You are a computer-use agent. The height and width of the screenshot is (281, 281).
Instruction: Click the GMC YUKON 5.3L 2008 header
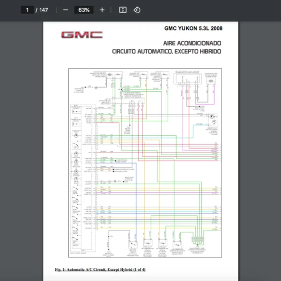[x=193, y=28]
